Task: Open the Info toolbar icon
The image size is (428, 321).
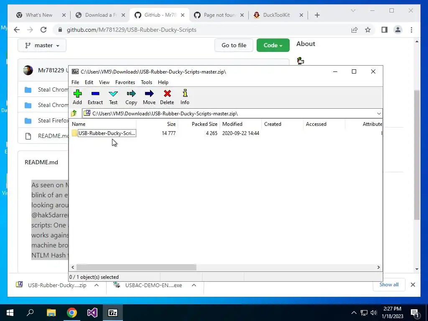Action: (x=185, y=97)
